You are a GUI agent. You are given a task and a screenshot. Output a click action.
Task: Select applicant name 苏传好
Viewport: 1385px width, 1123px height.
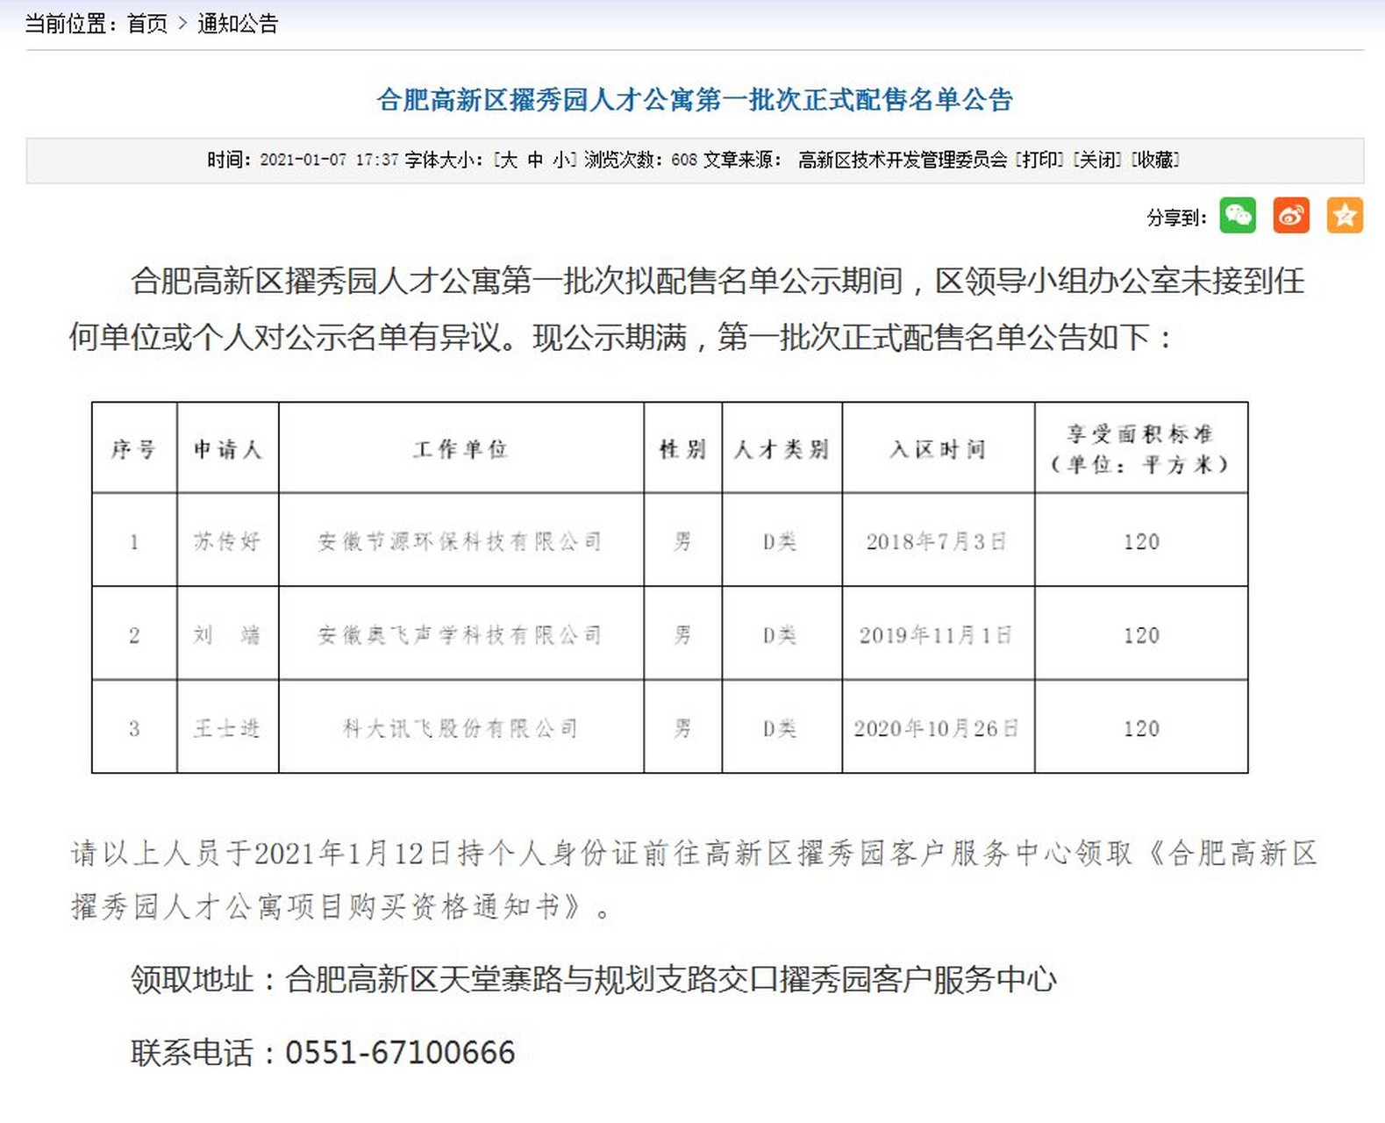coord(227,541)
